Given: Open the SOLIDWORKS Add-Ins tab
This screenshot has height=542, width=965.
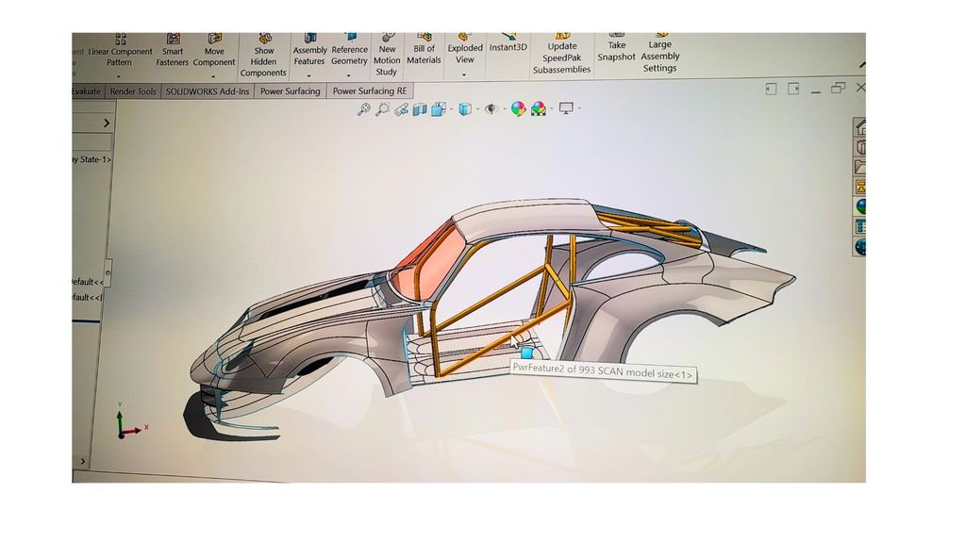Looking at the screenshot, I should click(x=208, y=91).
